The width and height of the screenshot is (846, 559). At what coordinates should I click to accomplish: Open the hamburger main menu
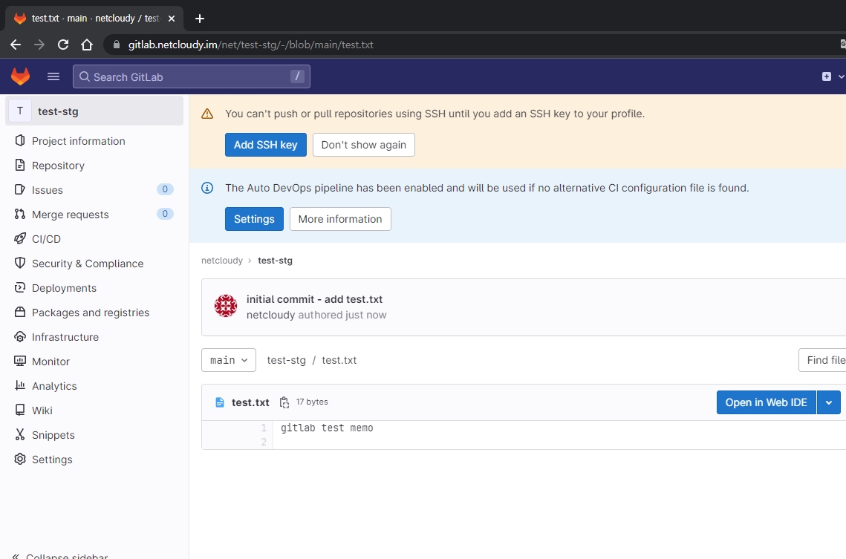click(x=53, y=76)
